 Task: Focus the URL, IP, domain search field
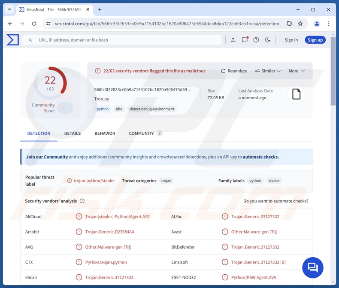pyautogui.click(x=124, y=40)
